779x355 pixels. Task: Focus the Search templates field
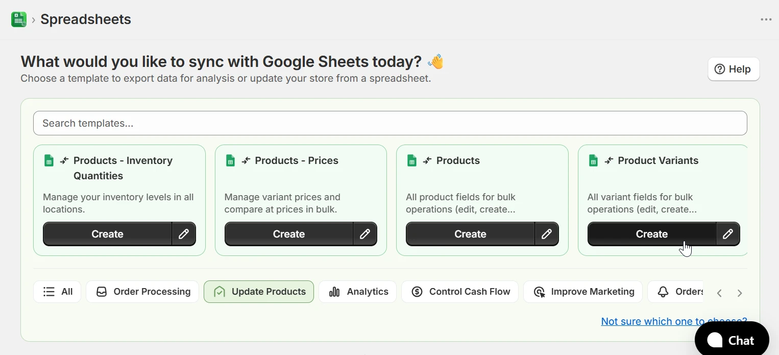[390, 123]
